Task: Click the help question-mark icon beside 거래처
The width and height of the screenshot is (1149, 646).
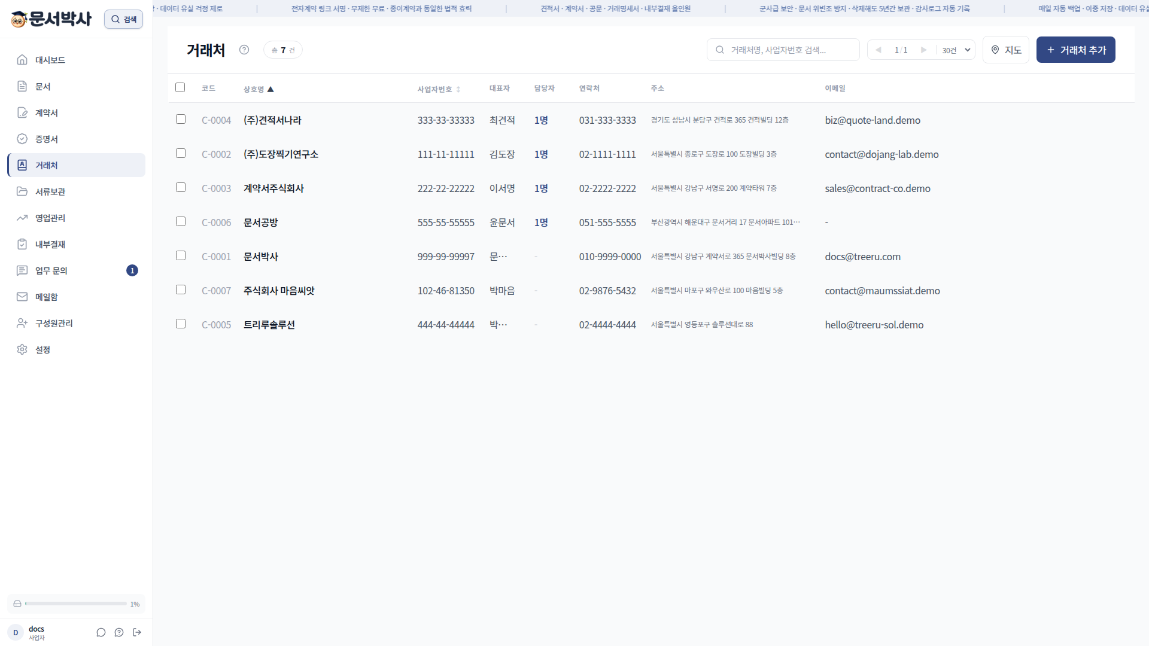Action: [244, 50]
